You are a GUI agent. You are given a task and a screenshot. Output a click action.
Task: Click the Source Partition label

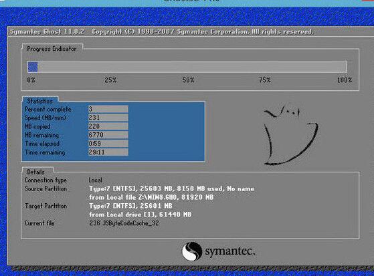45,188
